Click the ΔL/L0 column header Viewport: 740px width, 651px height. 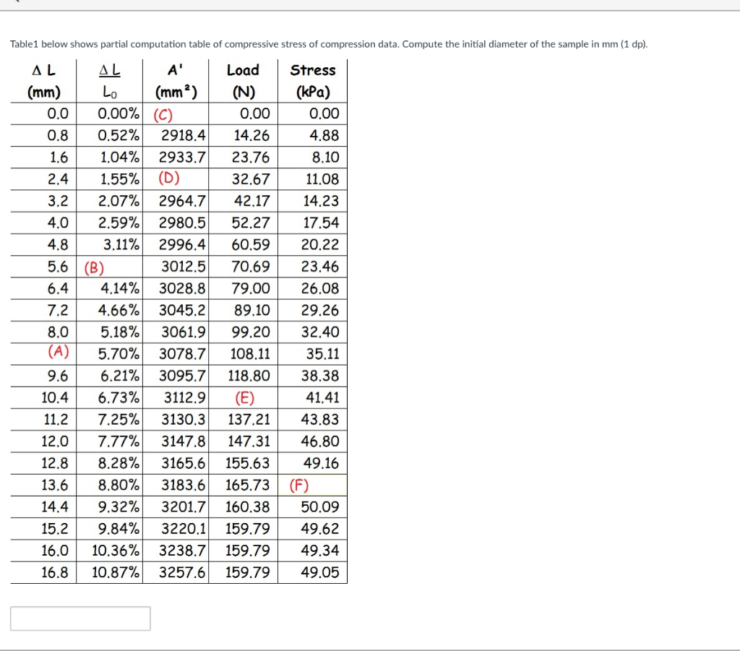click(x=109, y=79)
